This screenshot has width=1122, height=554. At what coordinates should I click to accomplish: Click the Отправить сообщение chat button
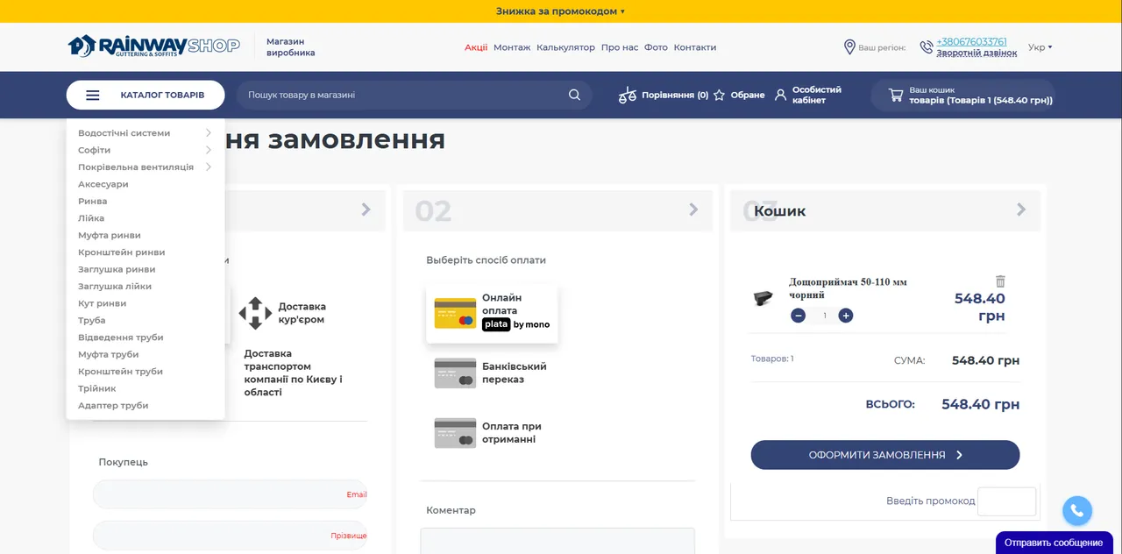[x=1055, y=543]
